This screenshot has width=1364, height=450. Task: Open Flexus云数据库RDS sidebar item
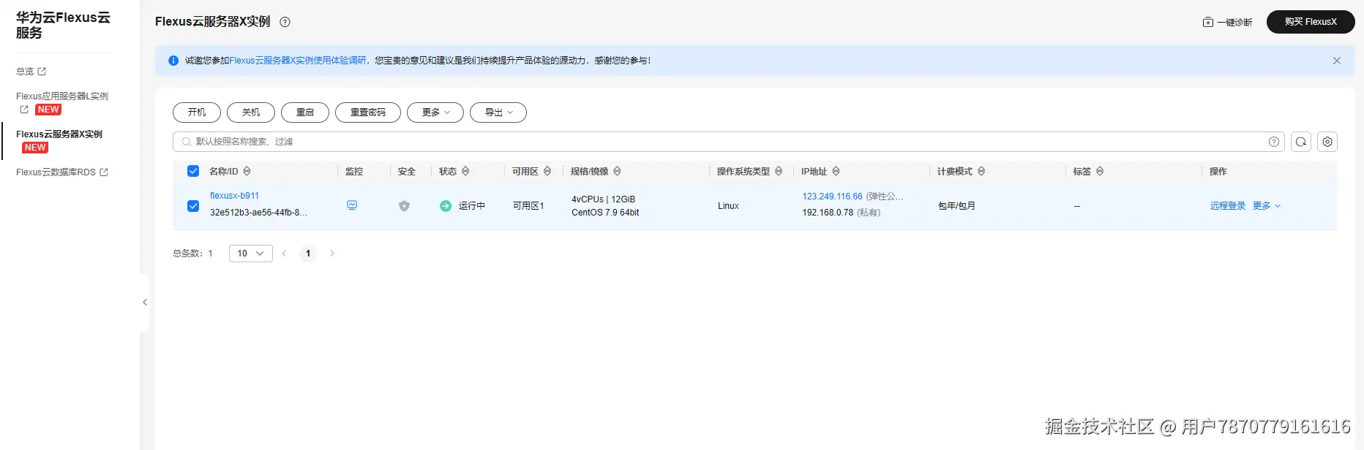62,172
